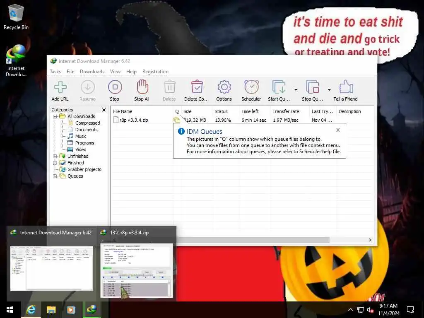The height and width of the screenshot is (318, 424).
Task: Select the Music category
Action: point(81,136)
